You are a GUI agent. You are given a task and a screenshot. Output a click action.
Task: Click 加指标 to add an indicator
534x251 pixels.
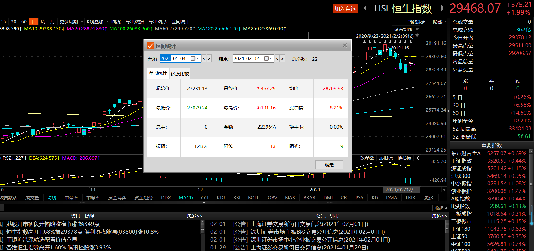pyautogui.click(x=386, y=158)
